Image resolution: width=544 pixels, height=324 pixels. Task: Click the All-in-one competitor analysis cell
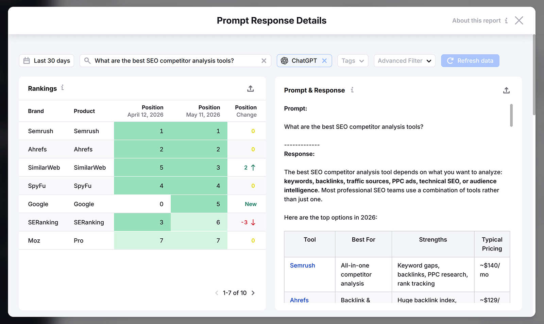click(363, 274)
